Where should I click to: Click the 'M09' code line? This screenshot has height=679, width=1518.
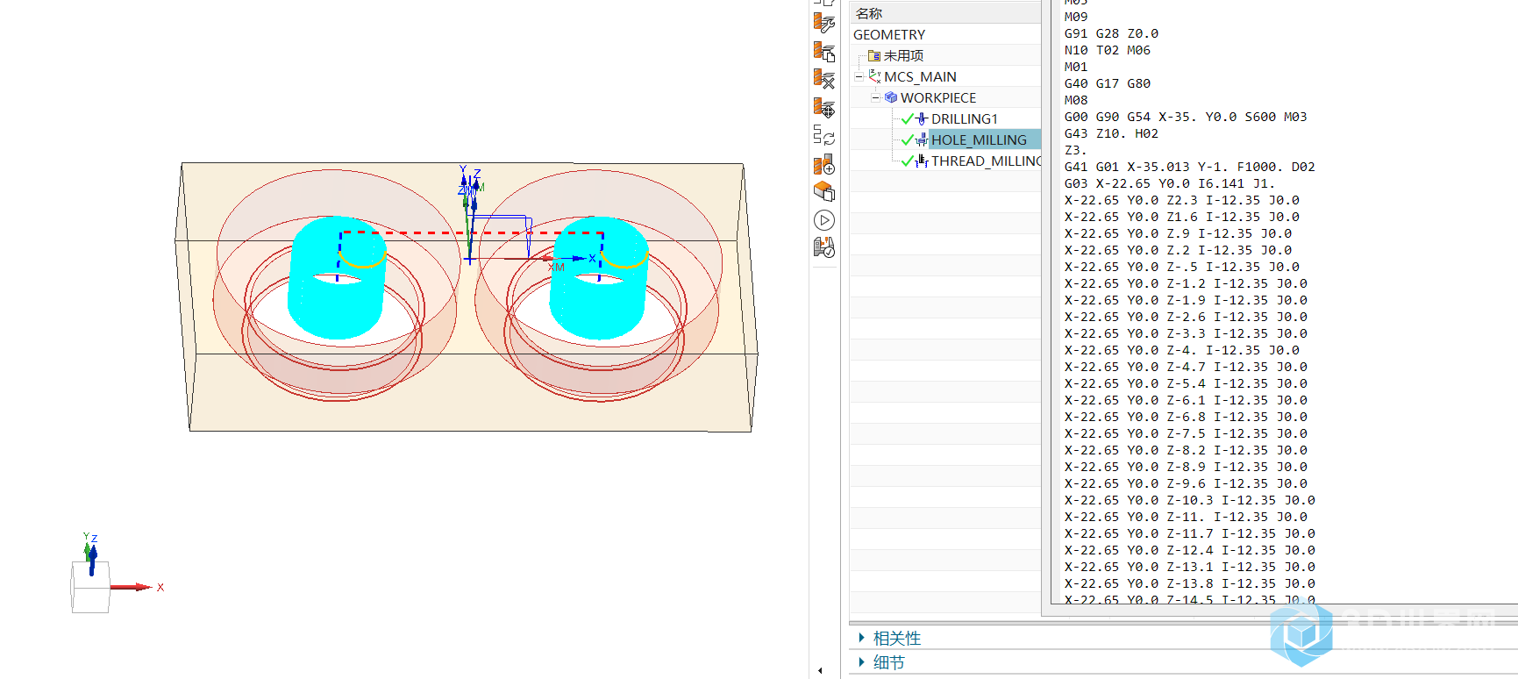click(x=1075, y=17)
